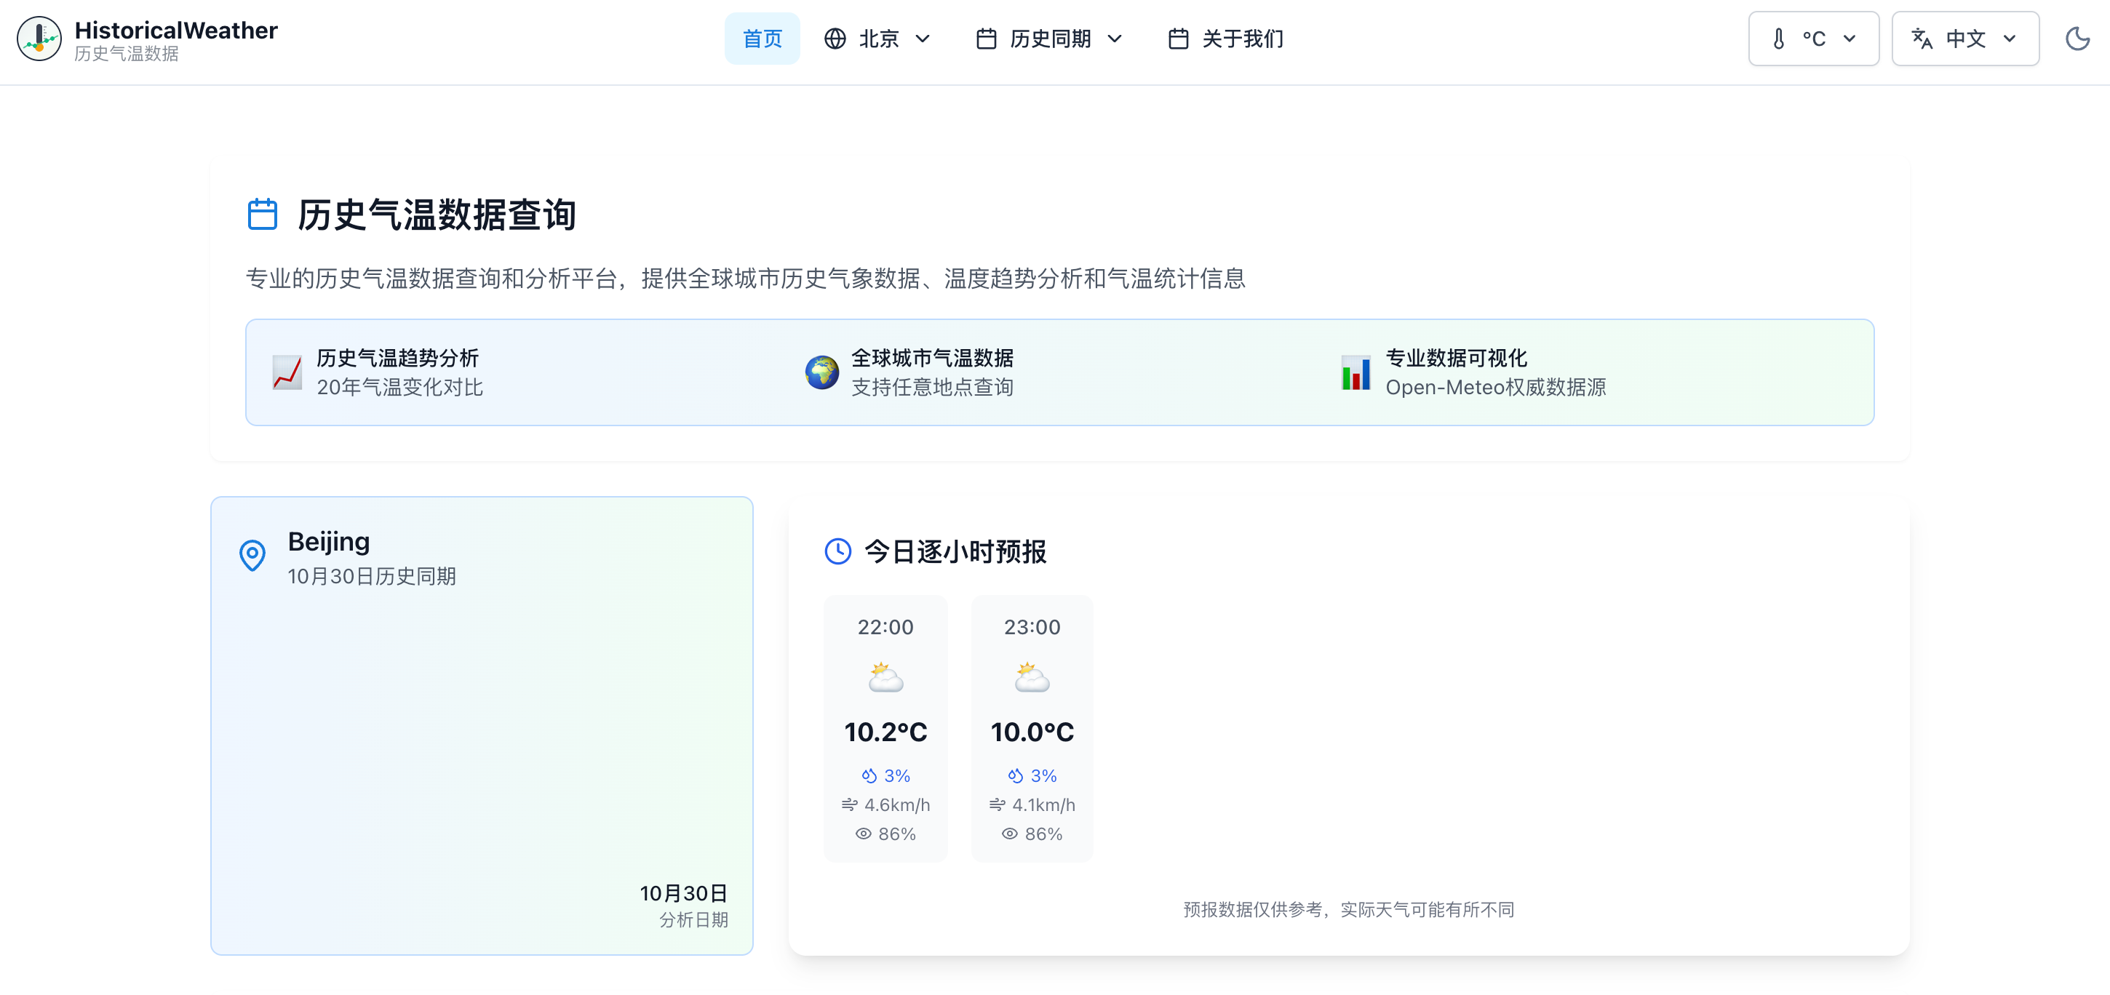Click the location pin icon near Beijing
This screenshot has width=2110, height=995.
point(252,555)
